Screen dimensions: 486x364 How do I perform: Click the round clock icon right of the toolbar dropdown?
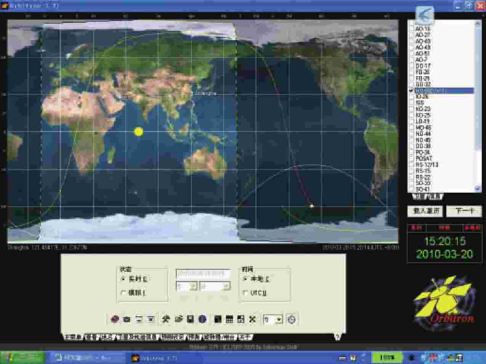[x=292, y=319]
